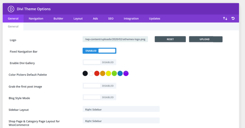Screen dimensions: 245x128
Task: Click the Grab the first post image label
Action: (x=25, y=87)
